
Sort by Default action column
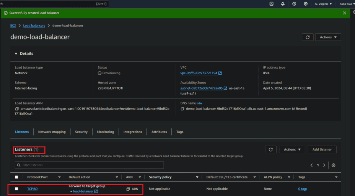117,177
